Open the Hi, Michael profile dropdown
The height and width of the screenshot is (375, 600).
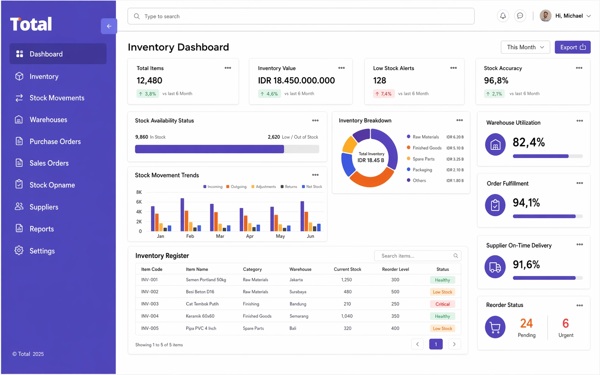tap(565, 16)
